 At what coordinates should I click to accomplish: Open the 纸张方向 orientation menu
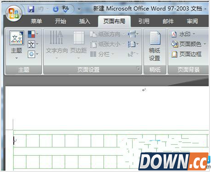(x=108, y=34)
